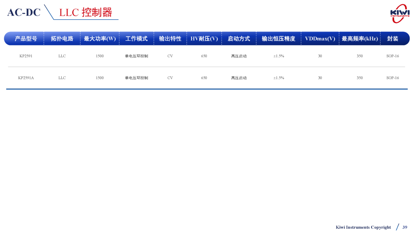413x234 pixels.
Task: Select the HV耐压(V) column header
Action: tap(204, 38)
